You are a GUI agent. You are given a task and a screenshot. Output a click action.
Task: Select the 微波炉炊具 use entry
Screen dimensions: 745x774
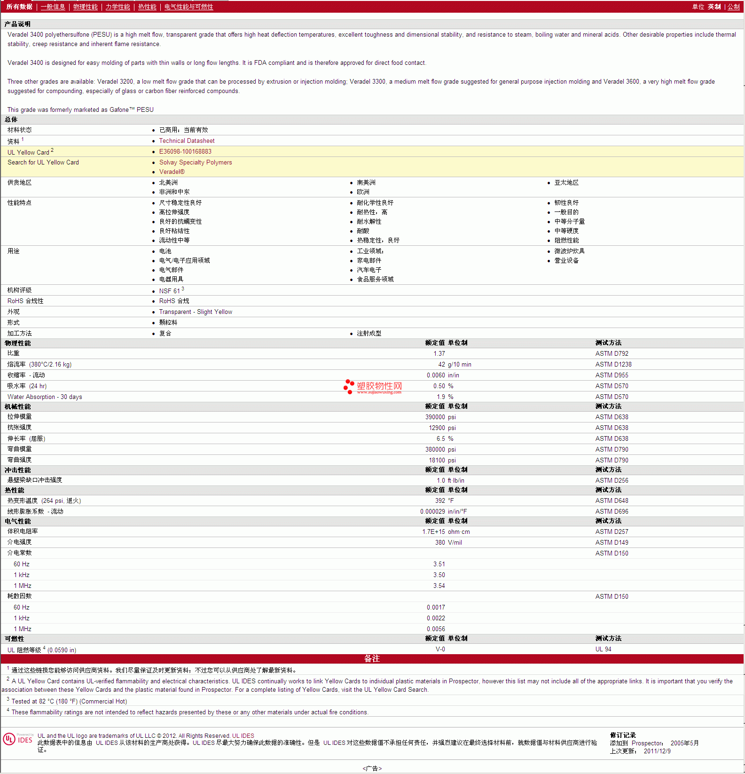[570, 251]
